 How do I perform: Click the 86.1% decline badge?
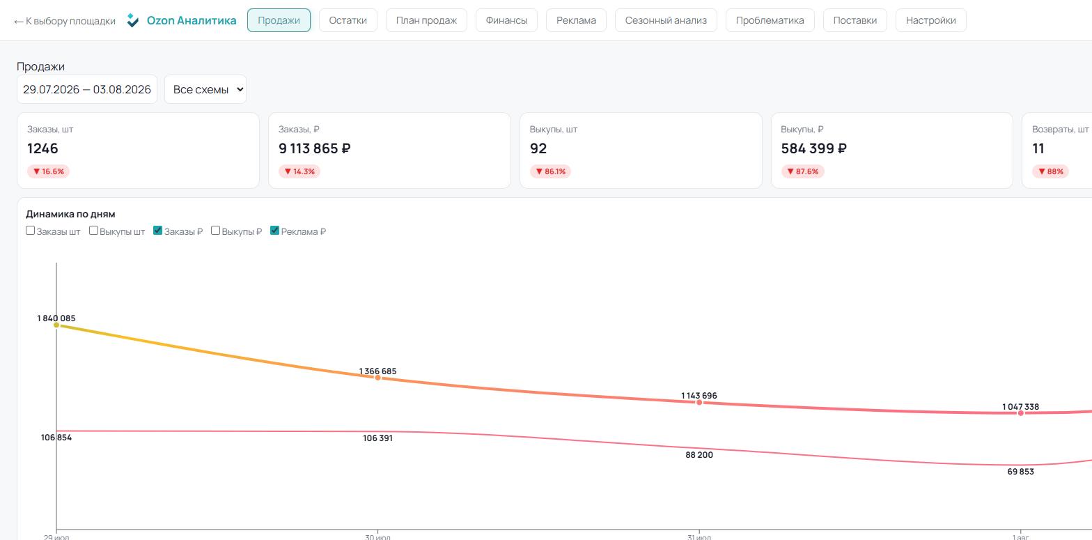pos(550,171)
